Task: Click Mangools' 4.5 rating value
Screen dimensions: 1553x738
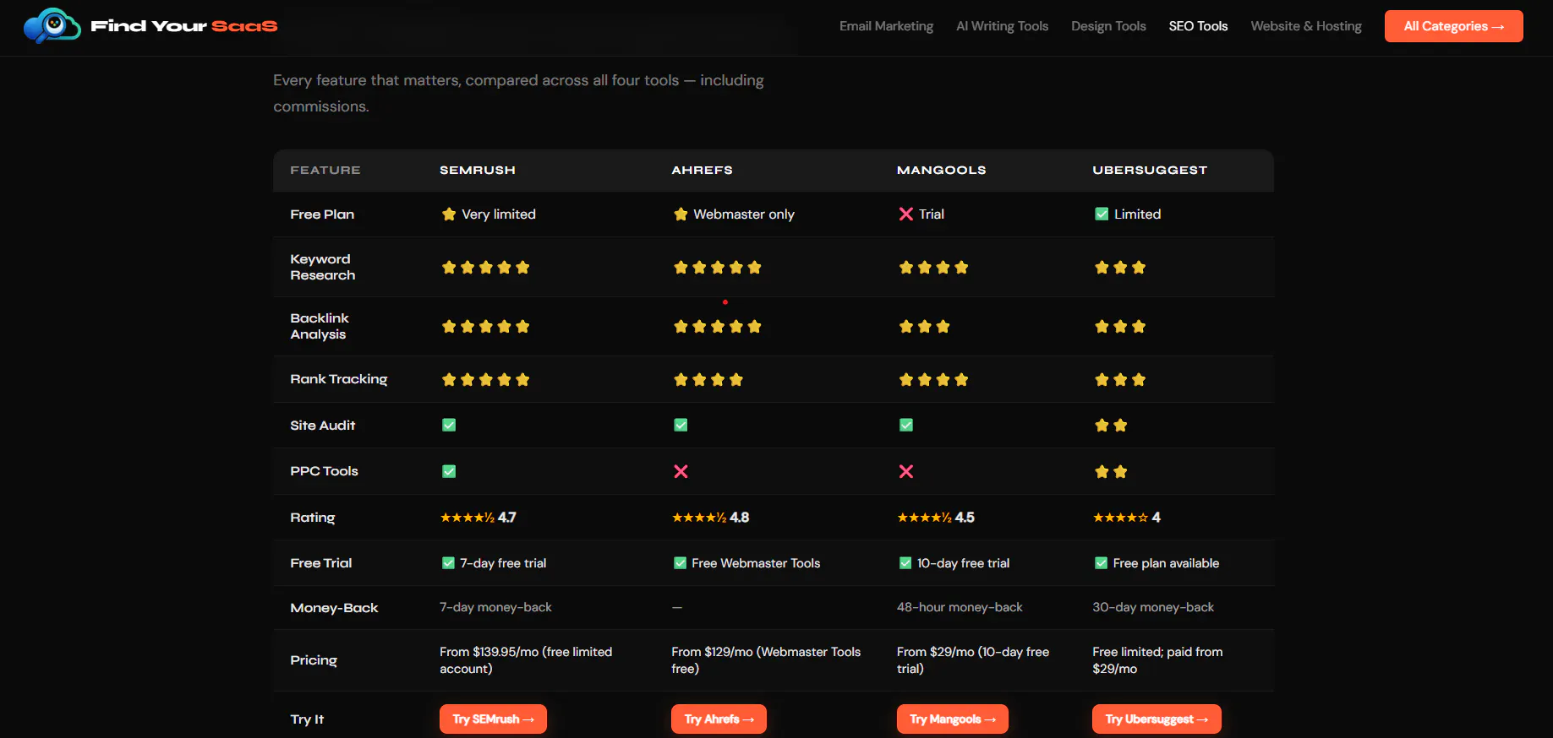Action: (x=965, y=518)
